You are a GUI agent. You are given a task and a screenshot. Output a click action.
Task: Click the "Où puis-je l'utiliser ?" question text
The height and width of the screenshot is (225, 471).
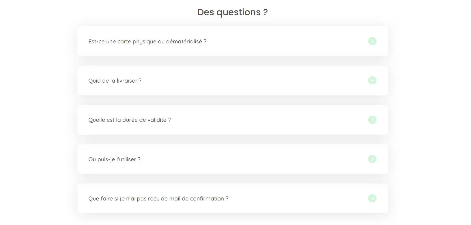[x=114, y=159]
